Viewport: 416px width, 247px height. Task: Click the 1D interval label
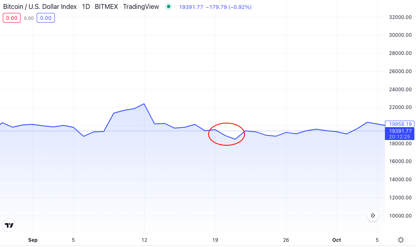point(86,6)
